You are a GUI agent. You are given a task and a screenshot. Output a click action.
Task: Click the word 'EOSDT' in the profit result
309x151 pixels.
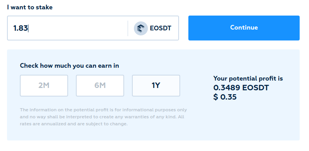click(x=256, y=88)
